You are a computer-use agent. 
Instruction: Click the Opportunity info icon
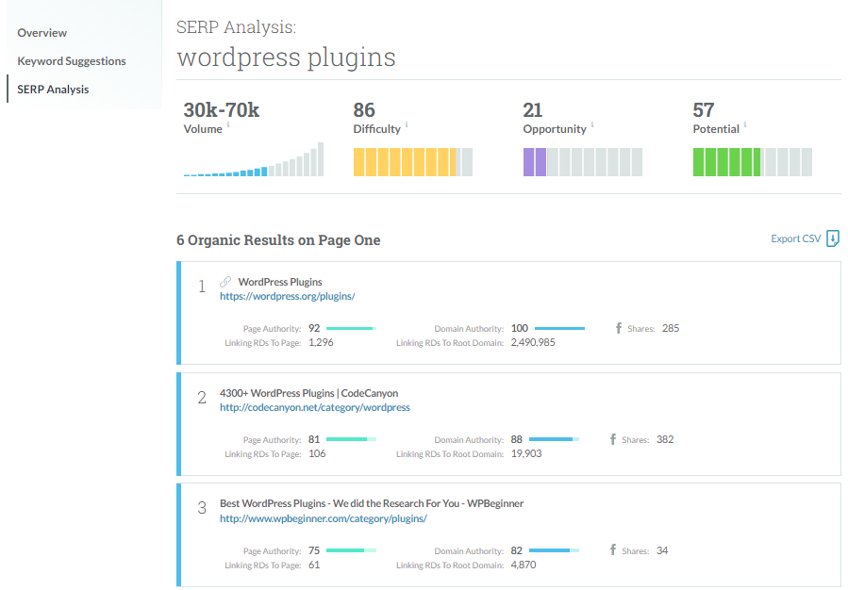[592, 124]
